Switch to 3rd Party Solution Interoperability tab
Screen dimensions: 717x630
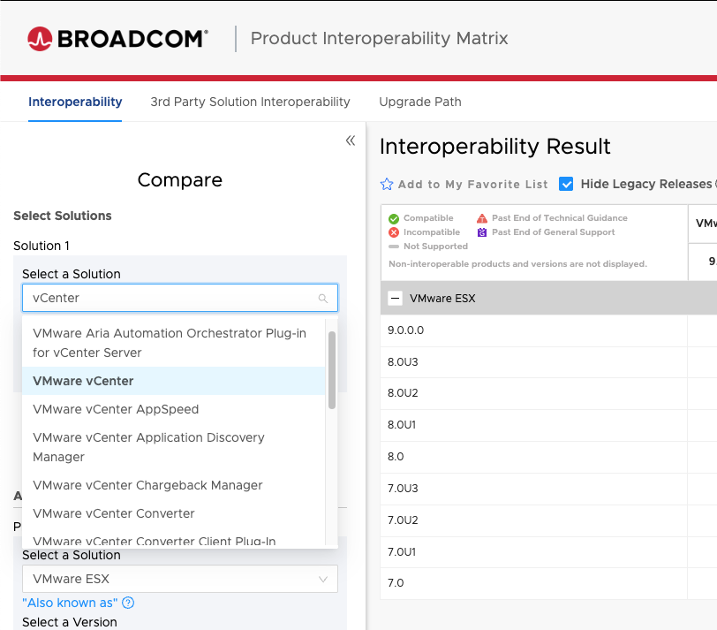point(250,102)
